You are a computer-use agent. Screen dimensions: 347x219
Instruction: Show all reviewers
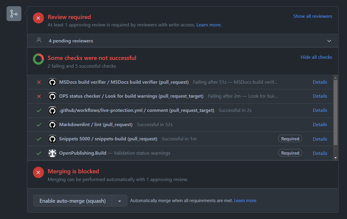pos(313,16)
